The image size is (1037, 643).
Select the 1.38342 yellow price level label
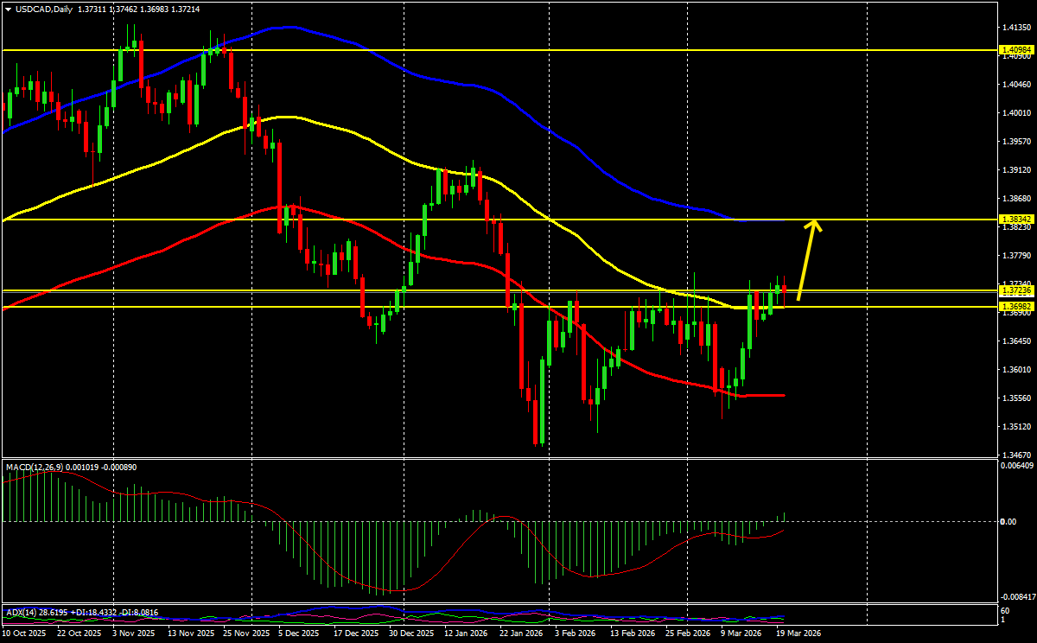[1016, 220]
